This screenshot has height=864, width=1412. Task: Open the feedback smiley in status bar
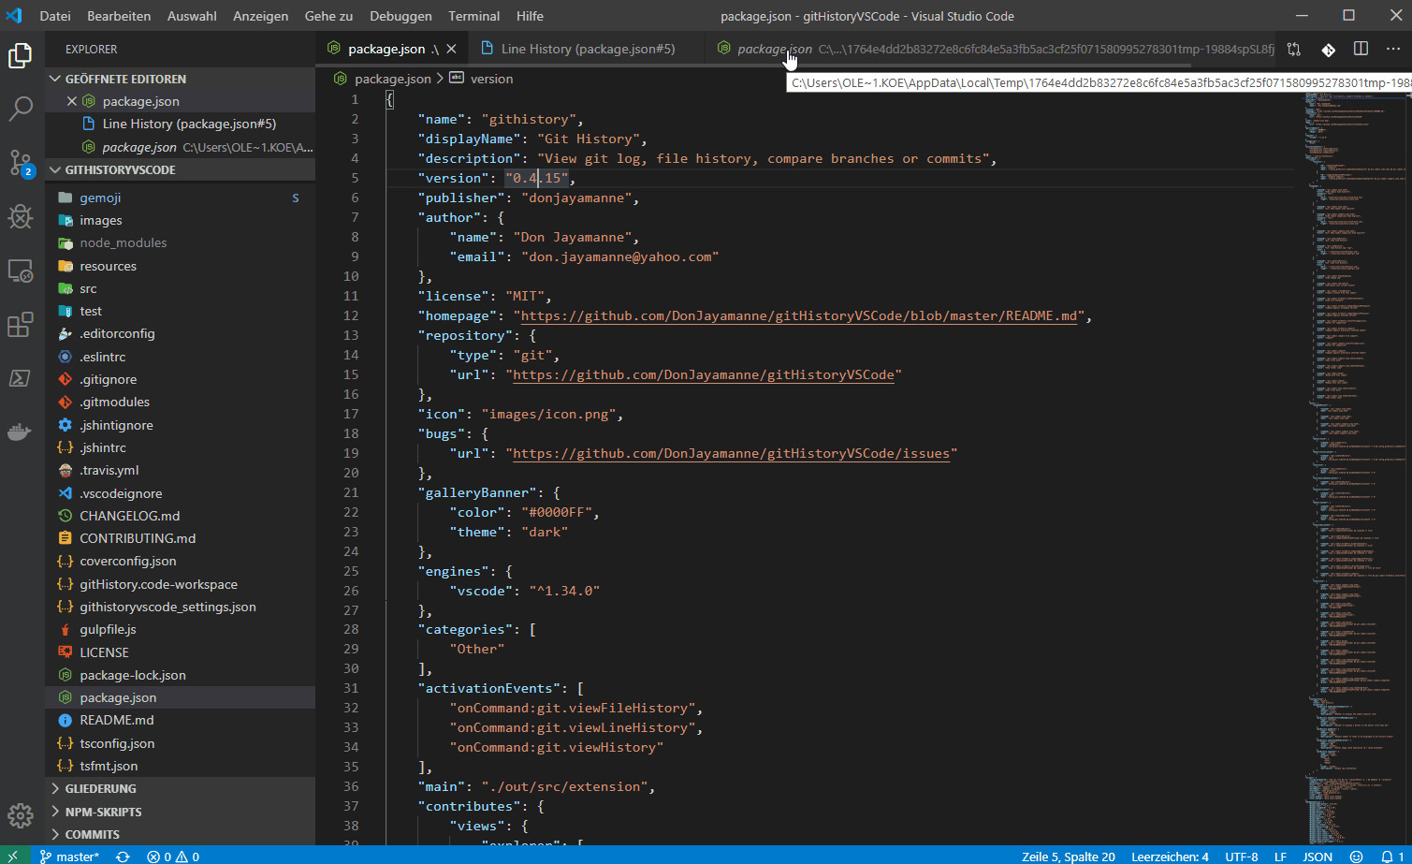tap(1356, 857)
